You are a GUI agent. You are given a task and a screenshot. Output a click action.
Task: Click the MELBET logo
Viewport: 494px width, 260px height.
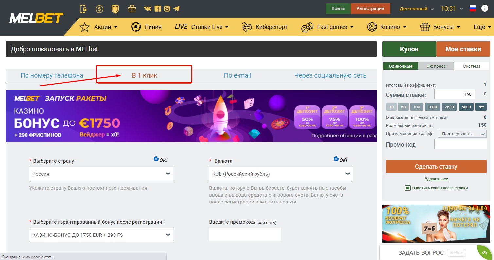coord(36,18)
